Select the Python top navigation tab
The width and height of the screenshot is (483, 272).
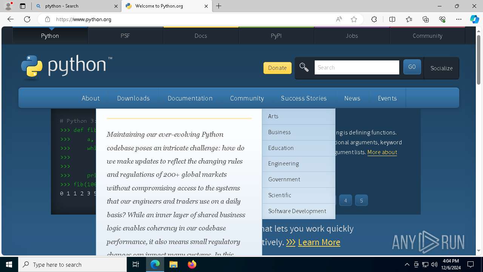pyautogui.click(x=50, y=36)
